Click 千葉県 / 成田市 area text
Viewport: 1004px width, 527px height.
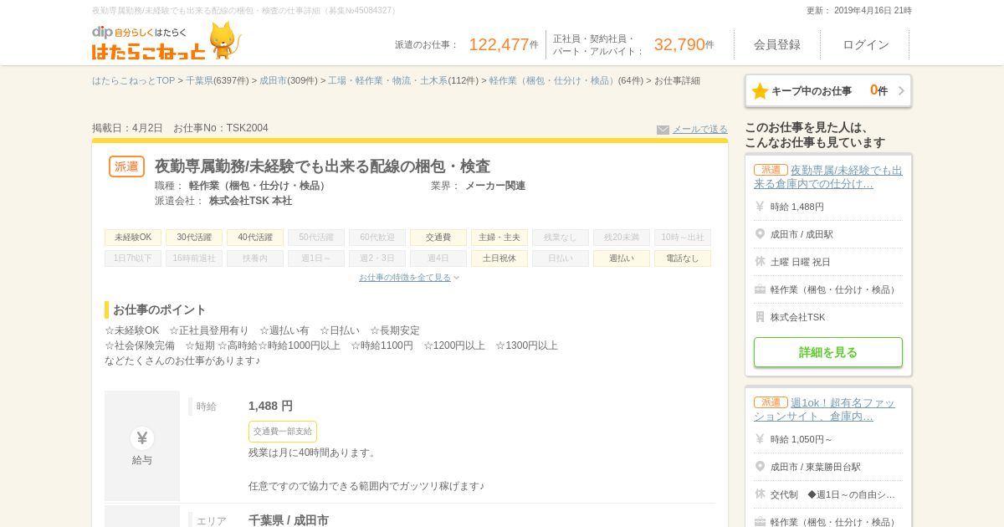click(x=289, y=520)
